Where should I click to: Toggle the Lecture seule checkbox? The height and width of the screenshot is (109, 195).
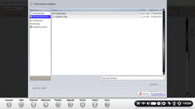tap(31, 88)
